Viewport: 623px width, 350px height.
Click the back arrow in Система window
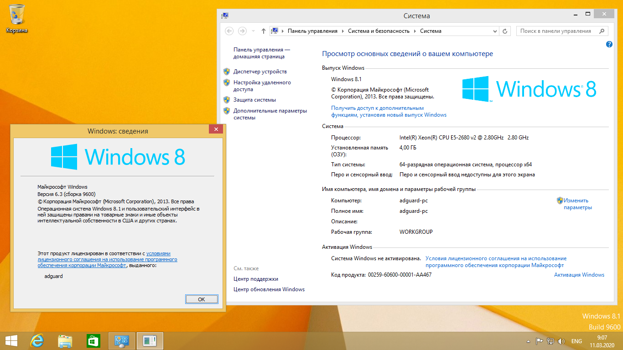point(229,31)
